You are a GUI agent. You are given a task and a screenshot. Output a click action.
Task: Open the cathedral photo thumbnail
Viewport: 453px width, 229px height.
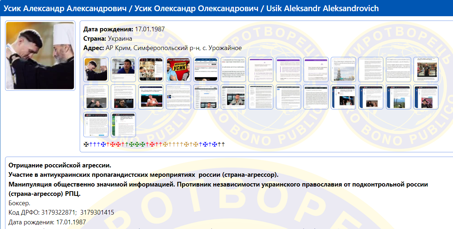tap(343, 69)
